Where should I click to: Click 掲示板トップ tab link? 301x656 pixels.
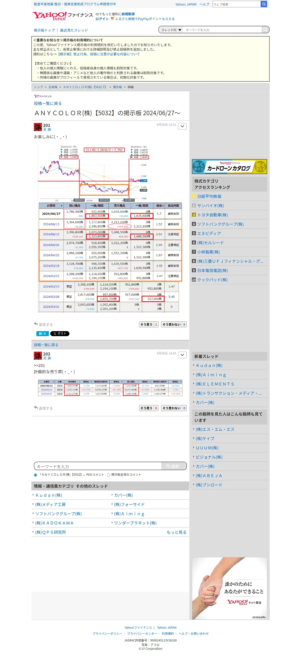click(44, 30)
